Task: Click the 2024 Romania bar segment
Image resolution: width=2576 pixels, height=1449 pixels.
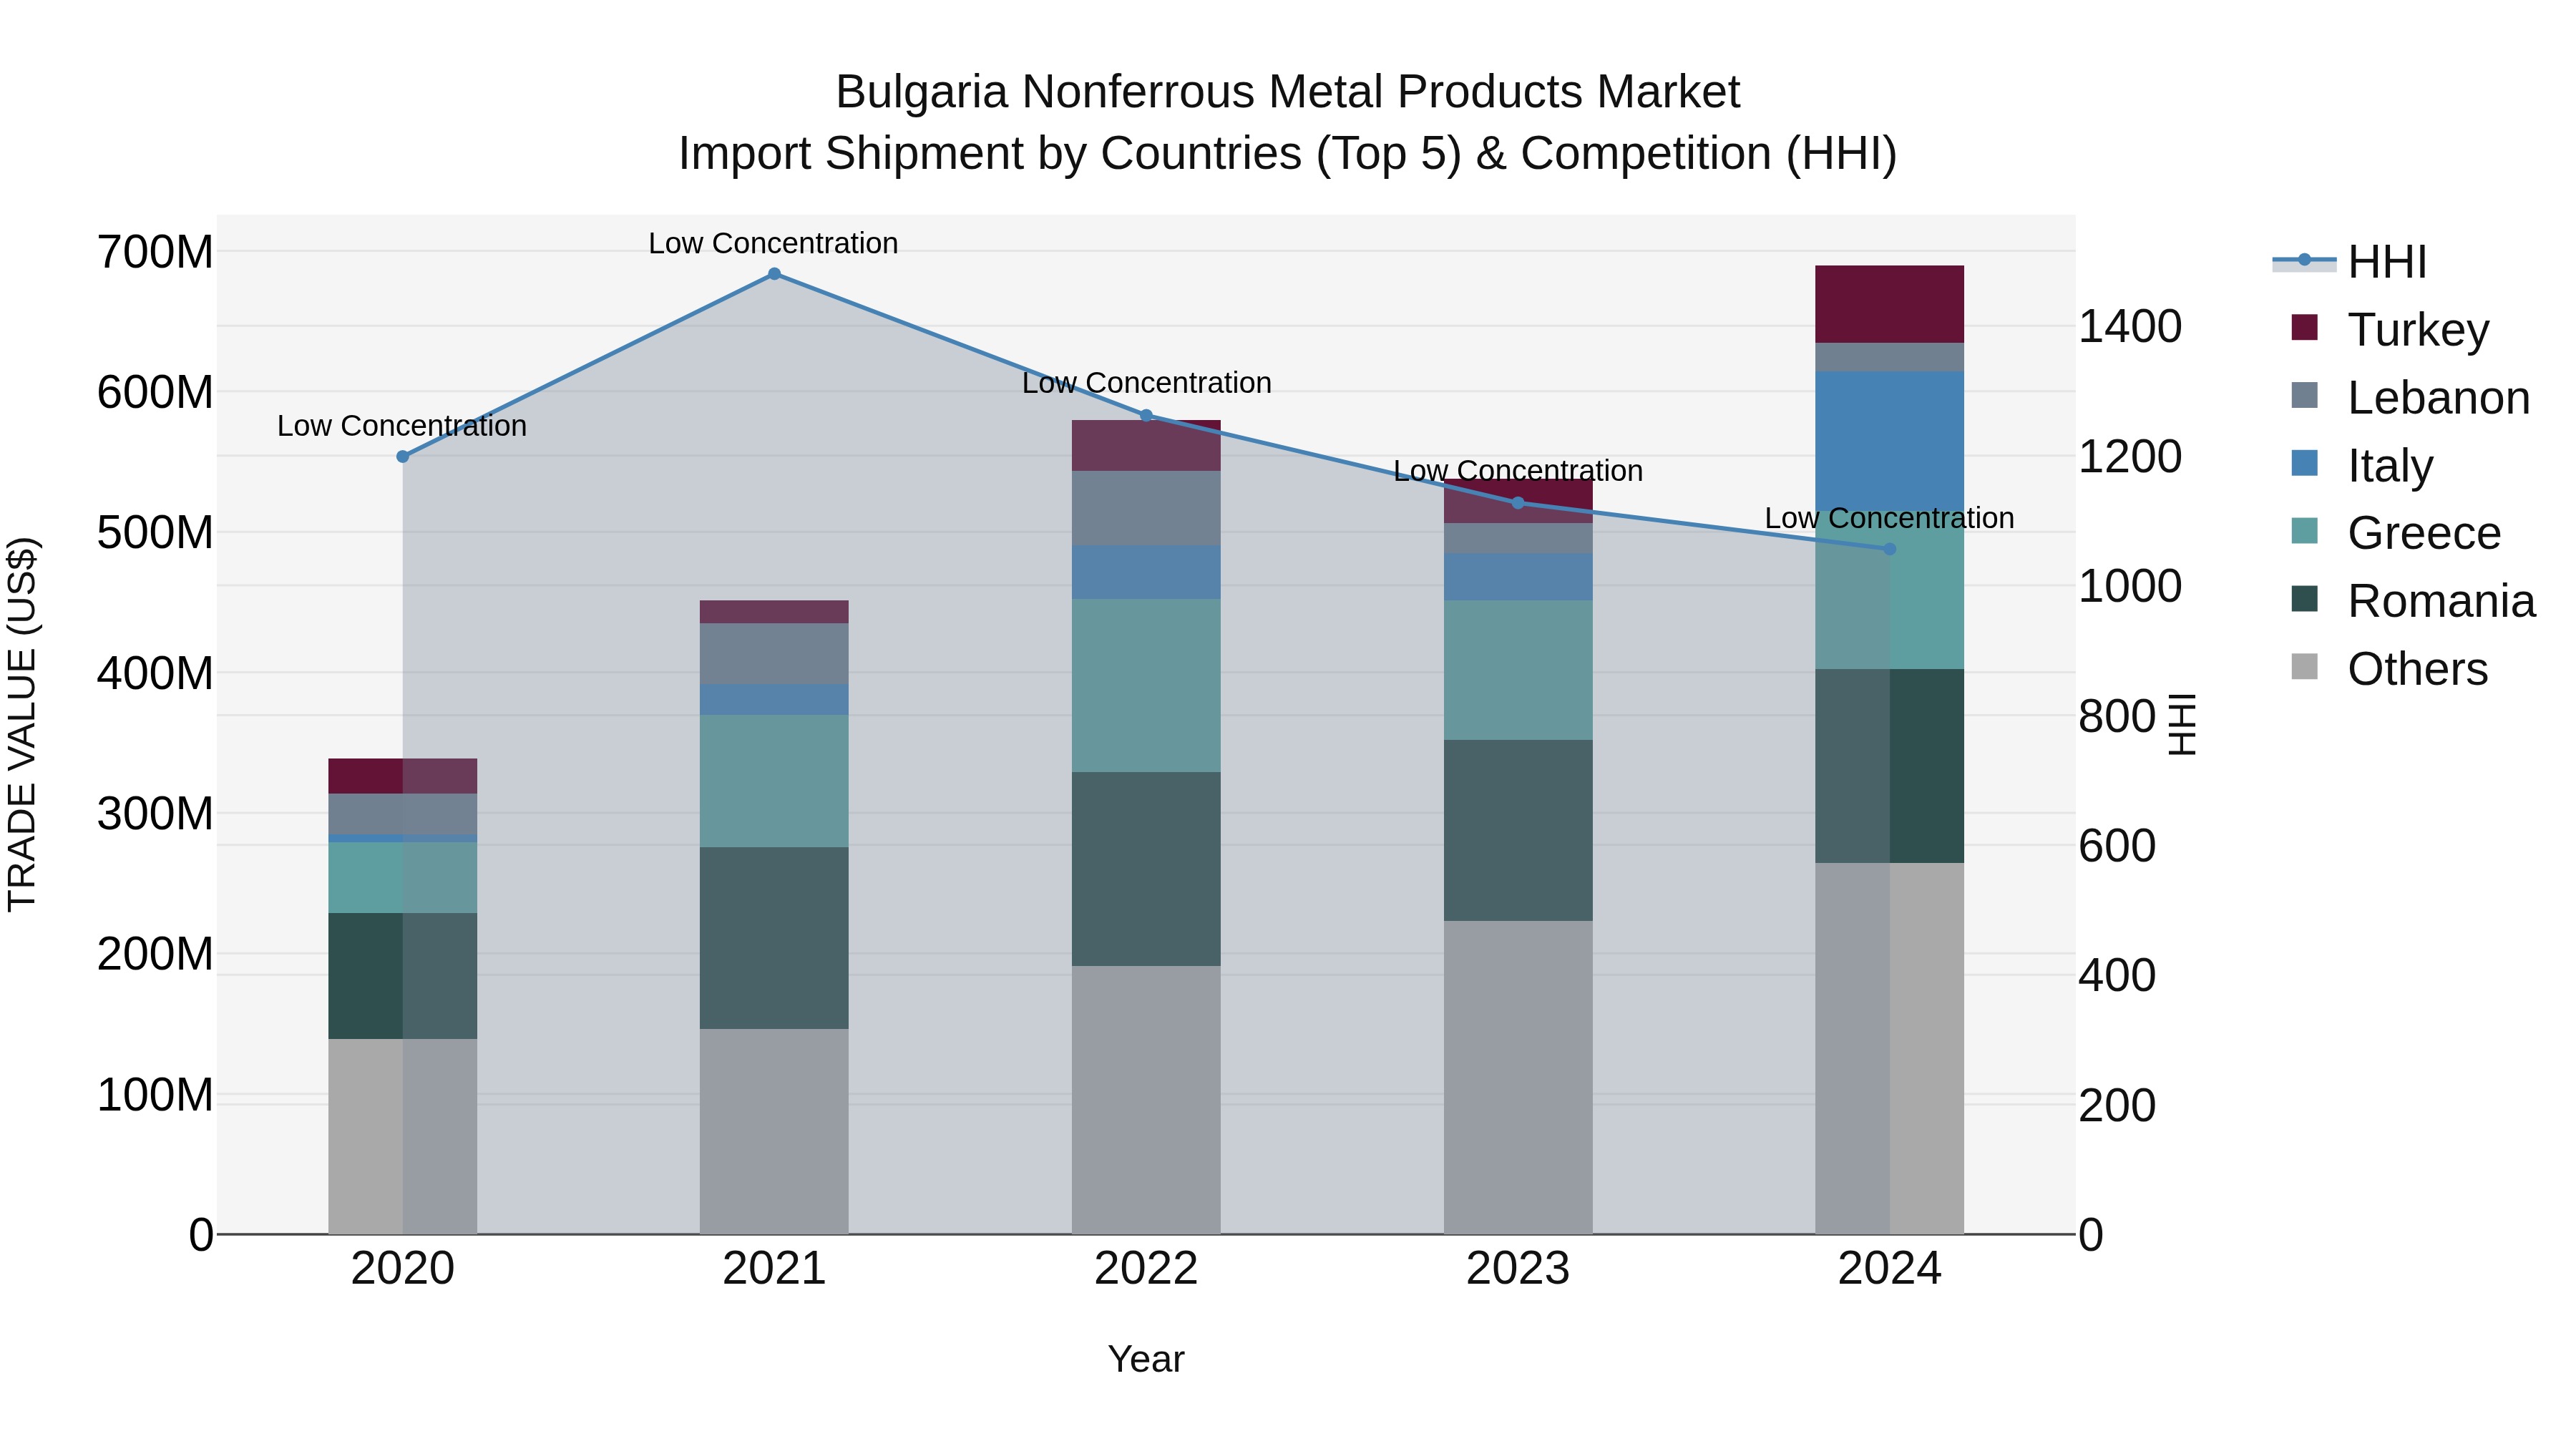Action: pyautogui.click(x=1889, y=766)
